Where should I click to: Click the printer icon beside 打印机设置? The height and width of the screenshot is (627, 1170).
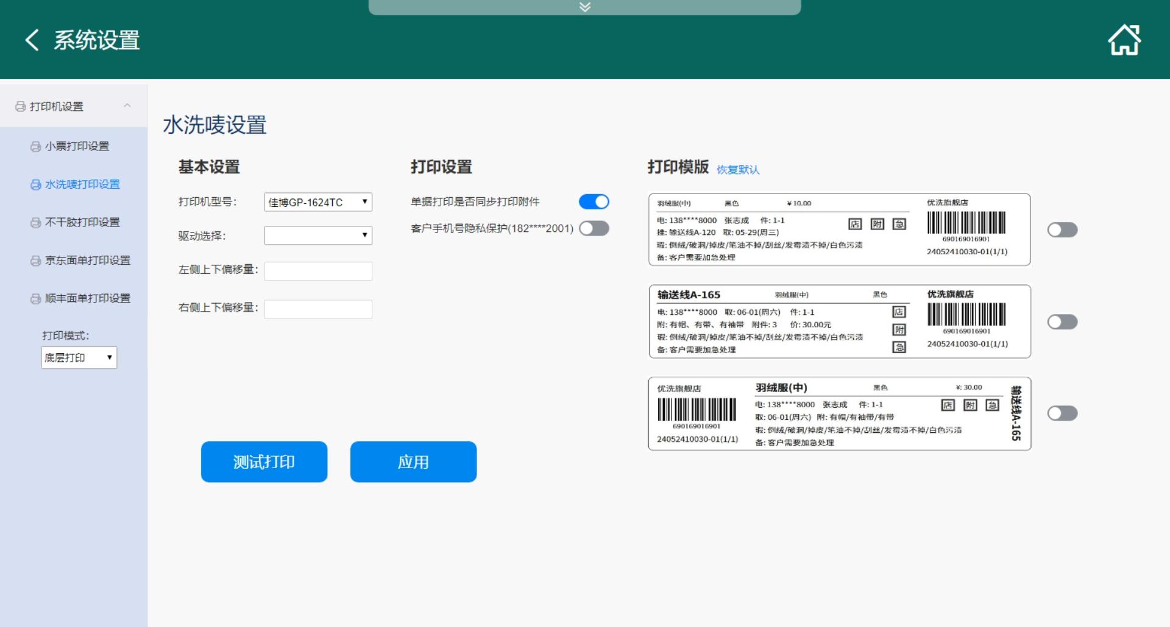pyautogui.click(x=20, y=107)
